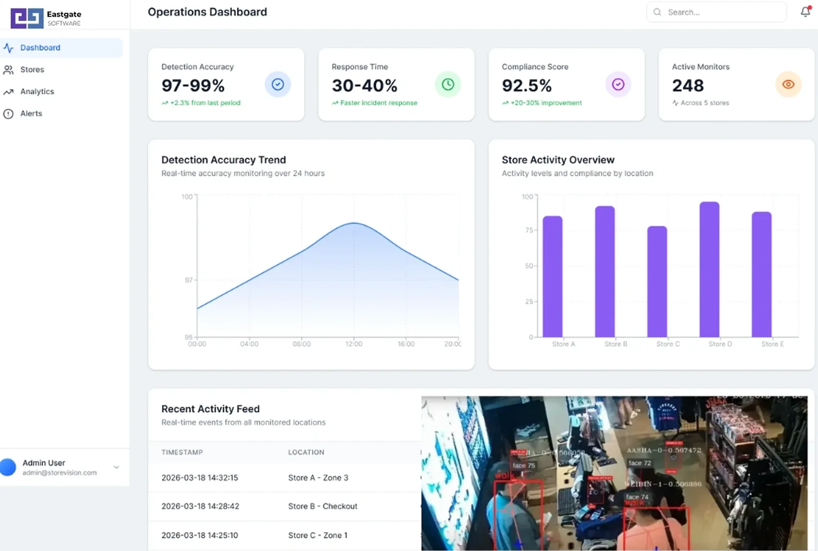Image resolution: width=818 pixels, height=551 pixels.
Task: Go to the Stores section
Action: click(61, 70)
